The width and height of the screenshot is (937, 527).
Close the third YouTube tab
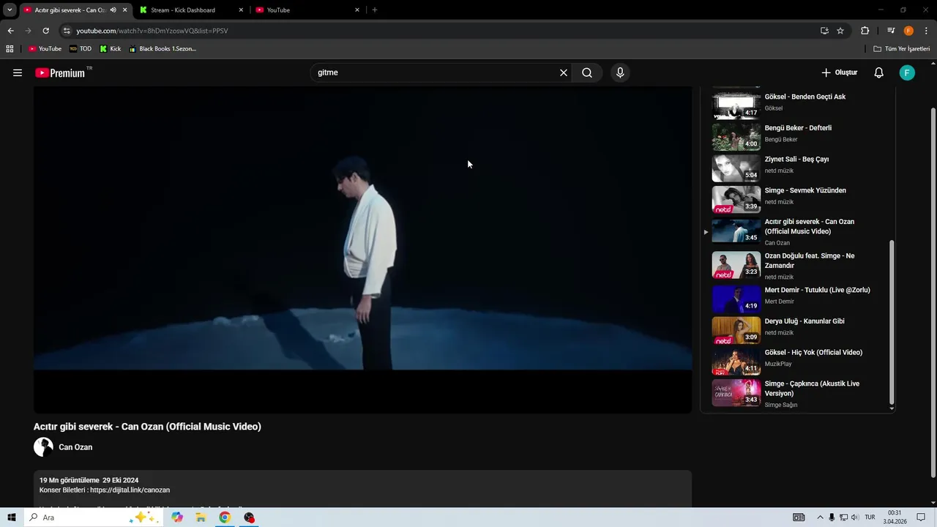tap(357, 10)
